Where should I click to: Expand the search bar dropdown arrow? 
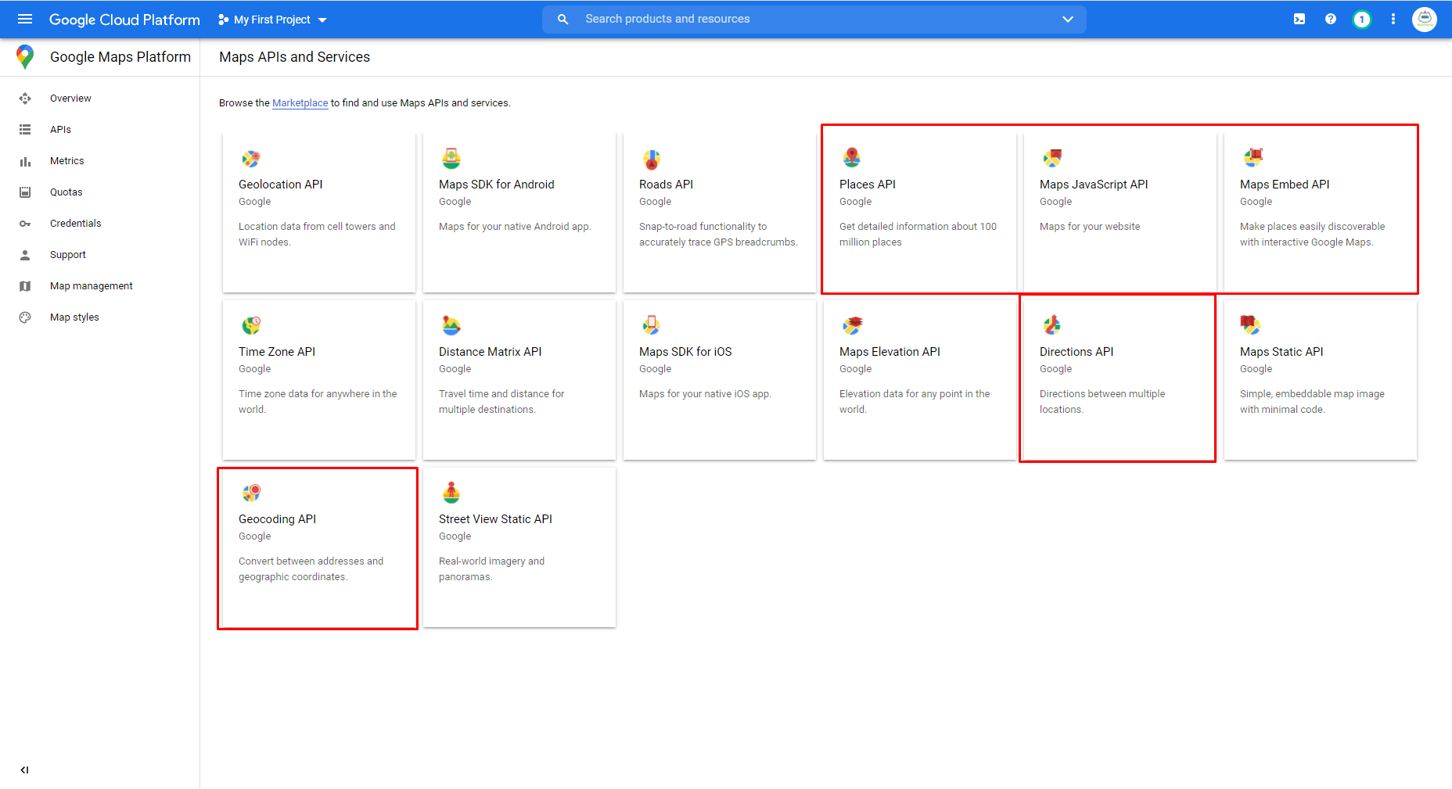[x=1068, y=19]
